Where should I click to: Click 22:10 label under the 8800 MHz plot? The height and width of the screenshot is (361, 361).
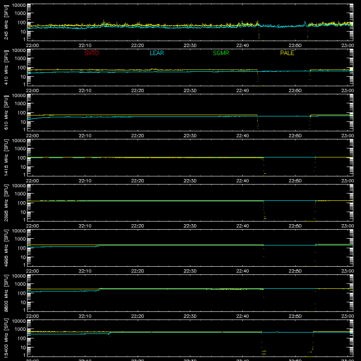(85, 316)
